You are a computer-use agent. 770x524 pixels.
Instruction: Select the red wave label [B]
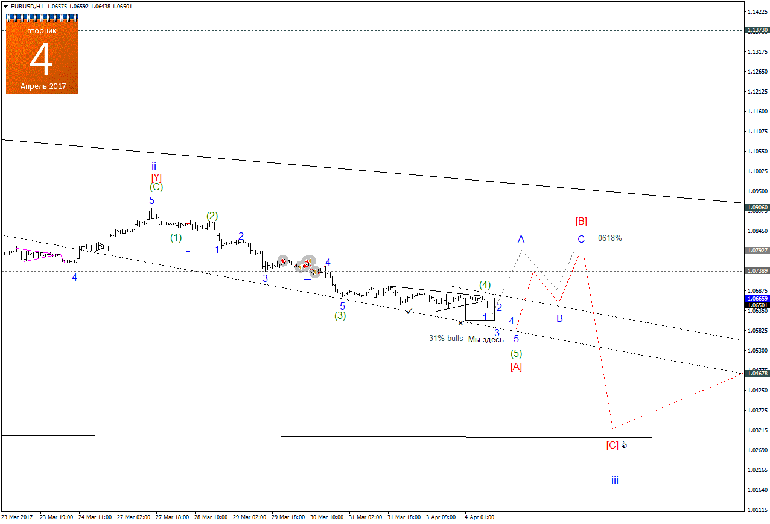(x=581, y=222)
